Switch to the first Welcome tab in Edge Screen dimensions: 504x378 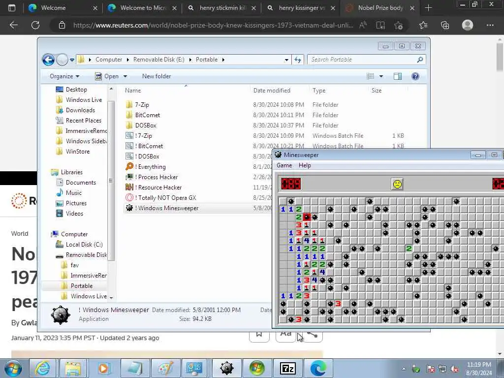point(63,8)
